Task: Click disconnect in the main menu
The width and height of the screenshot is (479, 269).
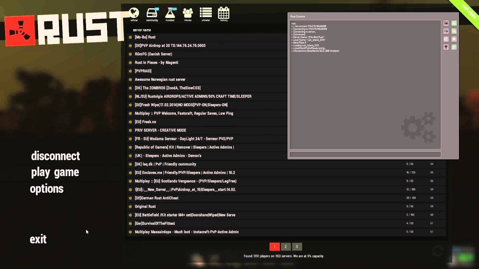Action: (55, 156)
